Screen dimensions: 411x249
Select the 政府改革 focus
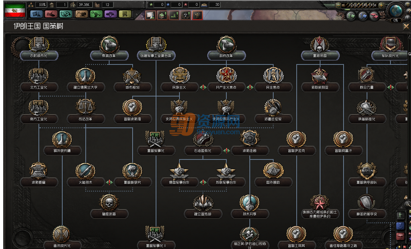tap(226, 48)
